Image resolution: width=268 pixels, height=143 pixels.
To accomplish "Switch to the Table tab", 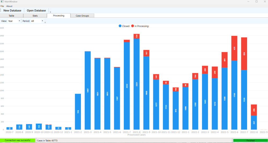I will (x=12, y=16).
